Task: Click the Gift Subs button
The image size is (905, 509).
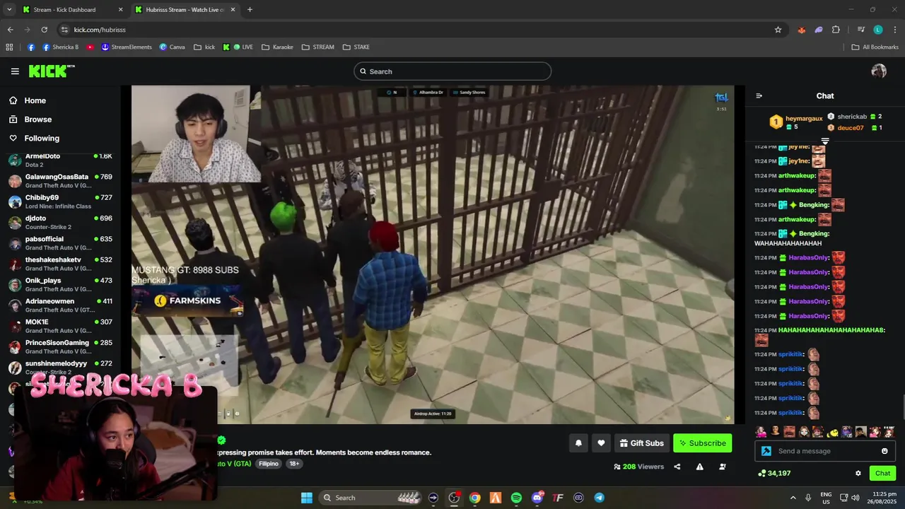Action: pyautogui.click(x=642, y=443)
